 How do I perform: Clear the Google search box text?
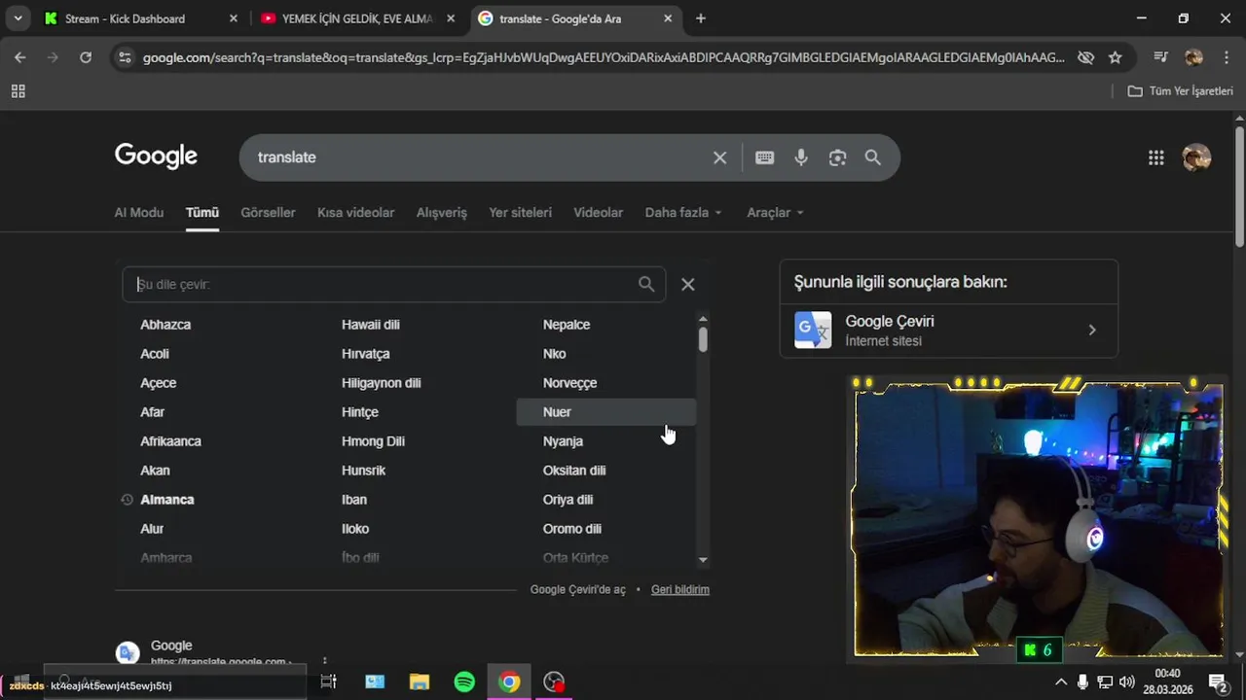point(719,157)
